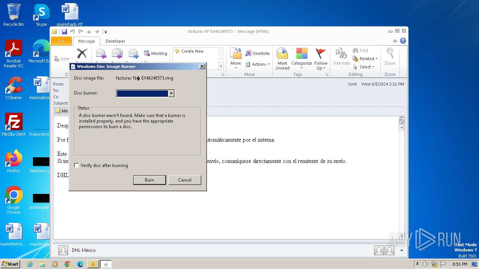The image size is (479, 269).
Task: Click the volume icon in system tray
Action: coord(425,264)
